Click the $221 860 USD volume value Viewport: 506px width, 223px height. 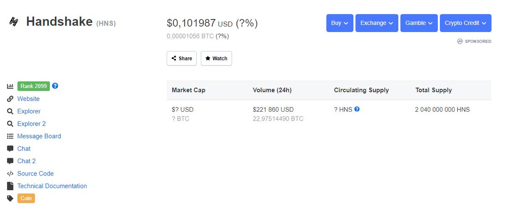(273, 110)
